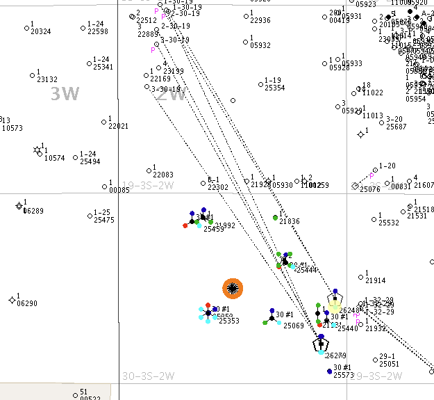Click the green well dot at 21836
The width and height of the screenshot is (434, 400).
(276, 218)
